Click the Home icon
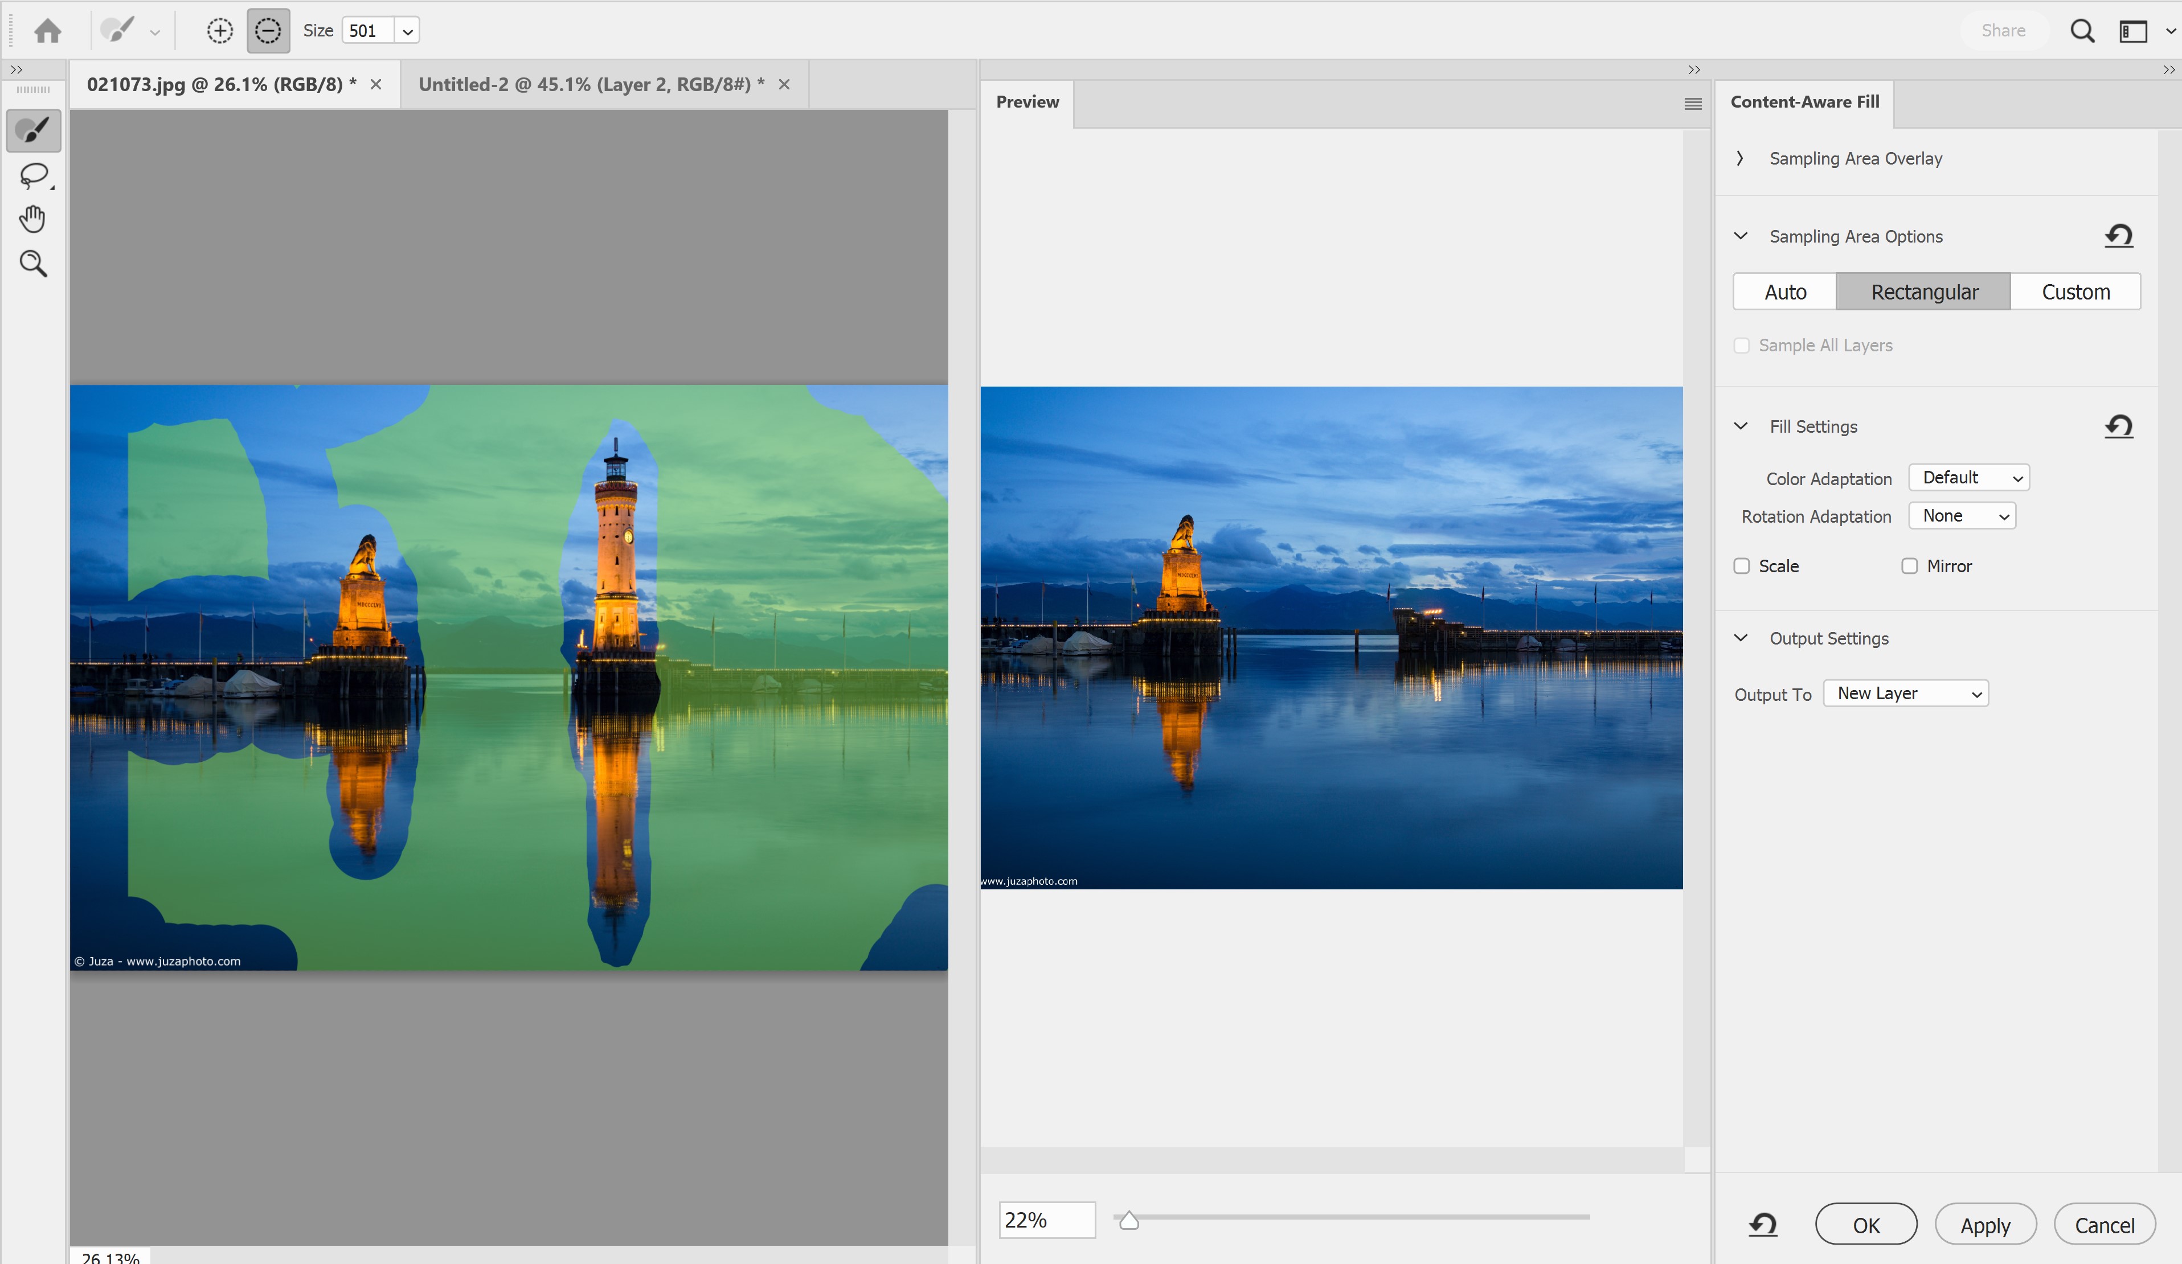 (x=48, y=31)
